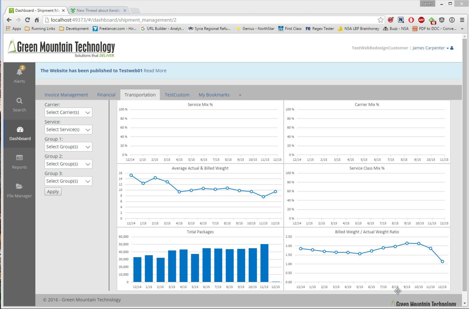
Task: Open File Manager folder icon
Action: coord(19,186)
